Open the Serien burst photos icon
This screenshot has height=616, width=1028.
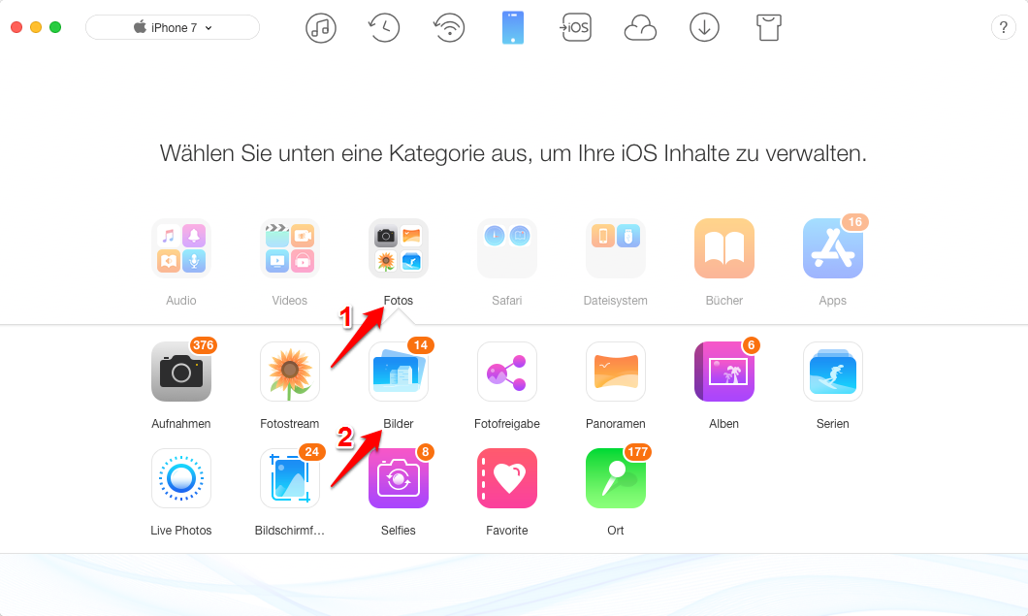pyautogui.click(x=833, y=372)
